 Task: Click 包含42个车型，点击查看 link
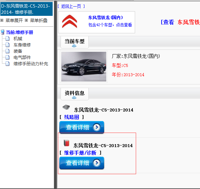[x=110, y=25]
